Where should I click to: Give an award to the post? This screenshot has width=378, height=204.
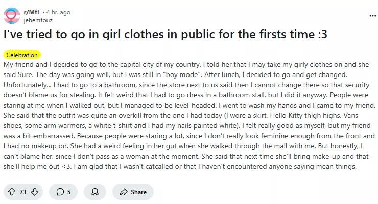(x=94, y=192)
